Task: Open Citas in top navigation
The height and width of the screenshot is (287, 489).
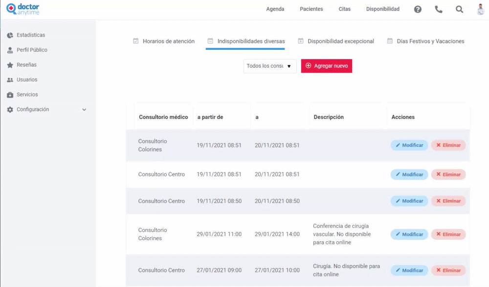Action: (x=345, y=9)
